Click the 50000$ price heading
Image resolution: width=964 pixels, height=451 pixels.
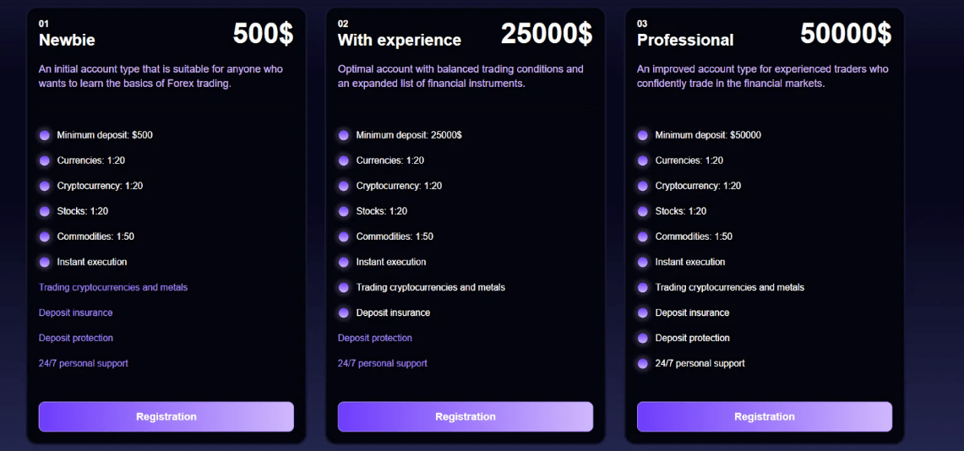[846, 33]
